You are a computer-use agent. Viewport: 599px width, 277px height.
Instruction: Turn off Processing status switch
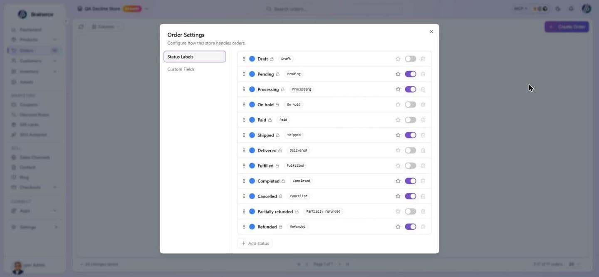point(411,89)
